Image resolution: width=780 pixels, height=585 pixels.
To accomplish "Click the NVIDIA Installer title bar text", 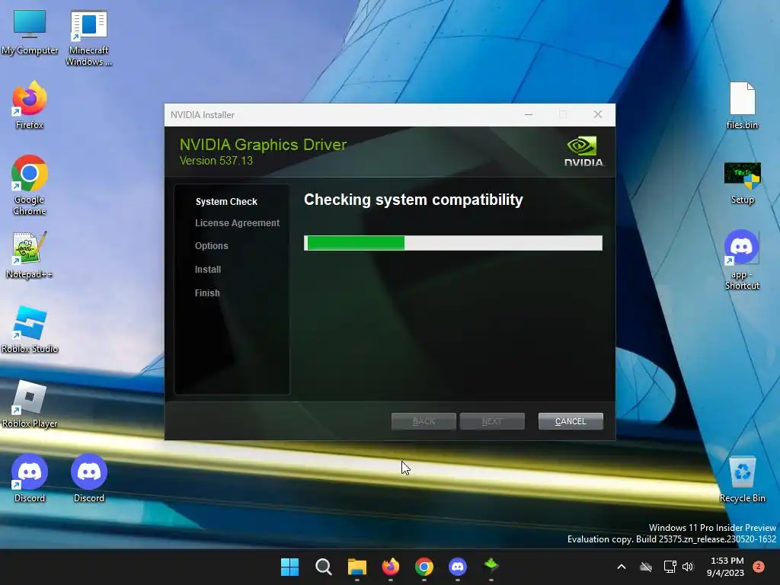I will pyautogui.click(x=203, y=115).
